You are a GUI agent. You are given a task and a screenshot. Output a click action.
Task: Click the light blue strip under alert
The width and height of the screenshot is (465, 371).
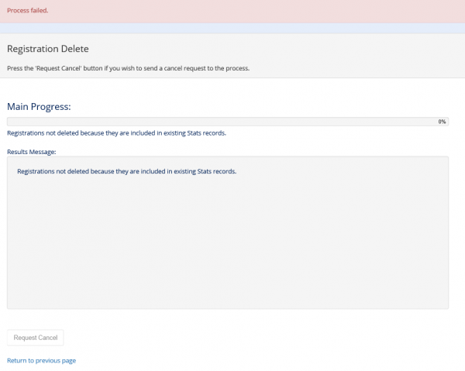pyautogui.click(x=232, y=28)
